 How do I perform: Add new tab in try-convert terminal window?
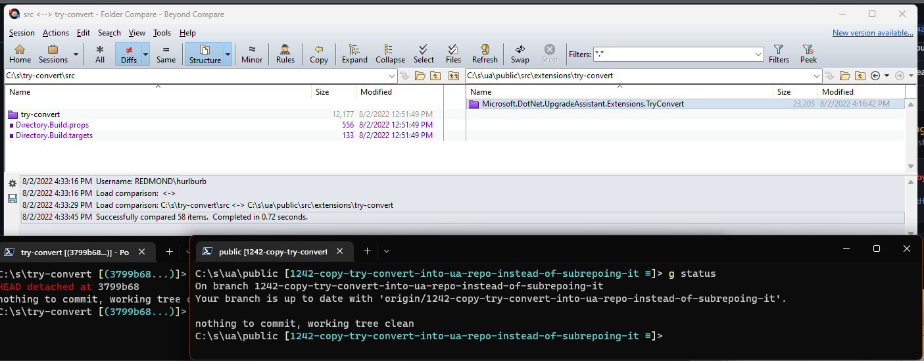pos(169,252)
